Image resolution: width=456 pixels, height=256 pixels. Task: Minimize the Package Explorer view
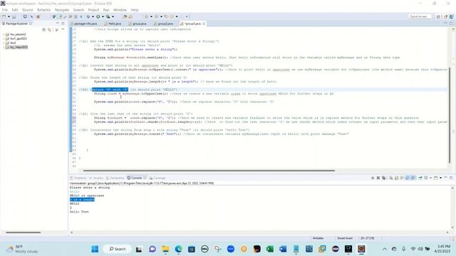(x=58, y=23)
